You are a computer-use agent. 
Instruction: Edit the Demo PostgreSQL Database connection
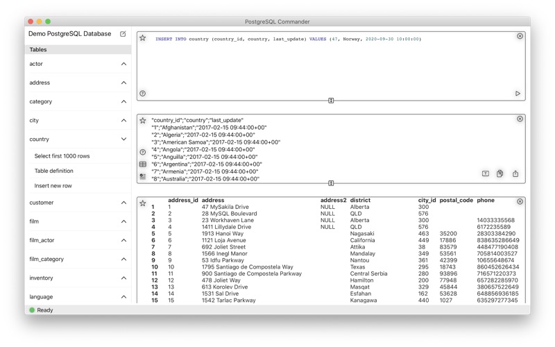pyautogui.click(x=123, y=34)
